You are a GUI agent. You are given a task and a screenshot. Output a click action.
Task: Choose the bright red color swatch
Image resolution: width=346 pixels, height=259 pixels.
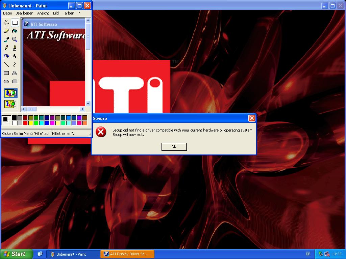[x=25, y=123]
